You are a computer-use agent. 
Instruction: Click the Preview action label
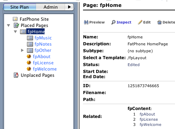click(x=97, y=22)
